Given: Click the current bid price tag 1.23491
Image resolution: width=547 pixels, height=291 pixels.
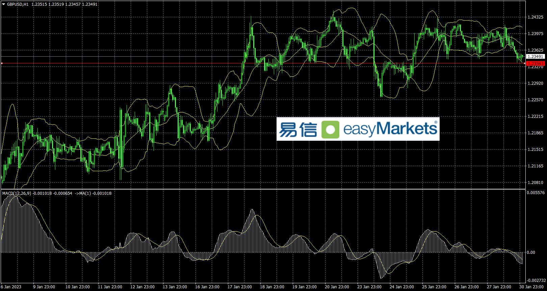Looking at the screenshot, I should click(x=536, y=57).
